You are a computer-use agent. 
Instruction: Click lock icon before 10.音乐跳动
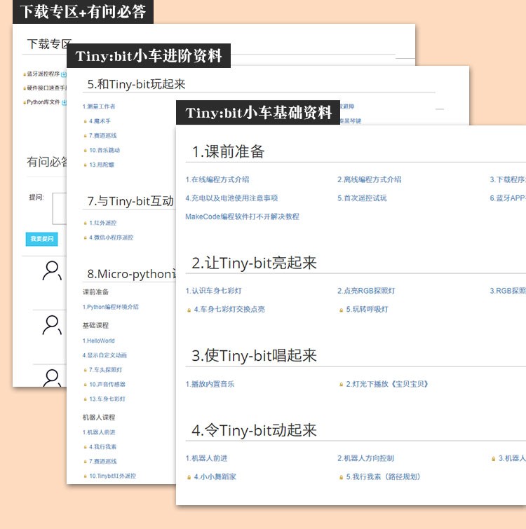click(85, 151)
